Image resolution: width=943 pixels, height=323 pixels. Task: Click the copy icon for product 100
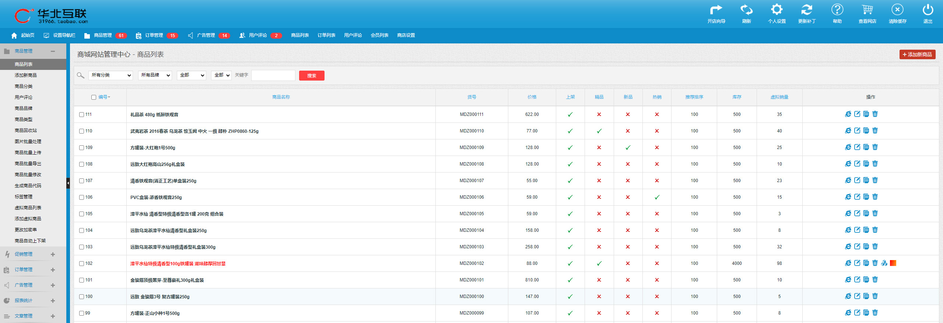click(866, 296)
